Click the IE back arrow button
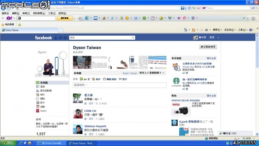Image resolution: width=259 pixels, height=146 pixels. pos(3,8)
